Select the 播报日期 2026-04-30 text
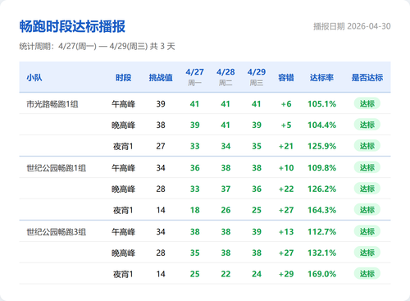This screenshot has width=410, height=301. pos(352,26)
